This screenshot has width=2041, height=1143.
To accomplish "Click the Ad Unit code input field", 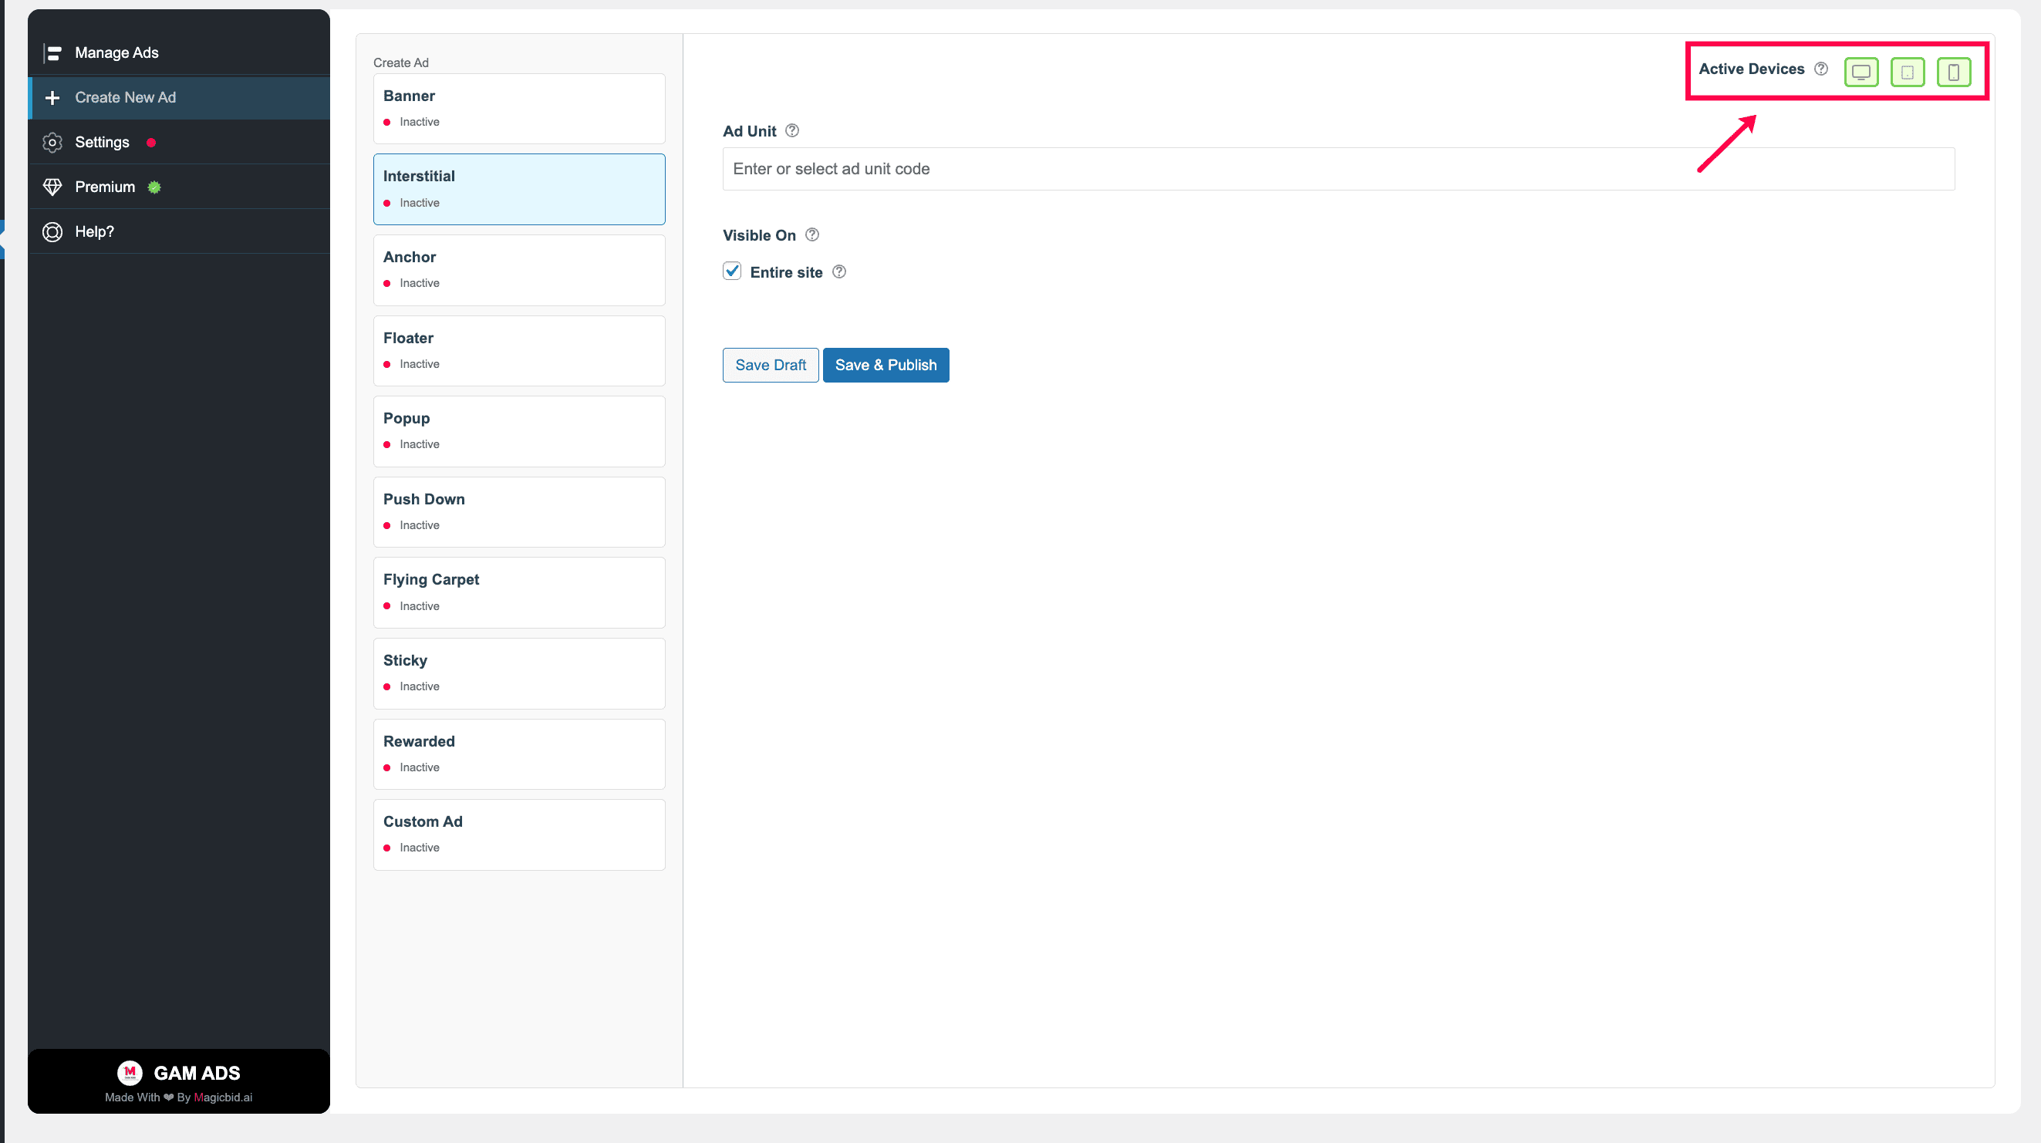I will tap(1338, 169).
